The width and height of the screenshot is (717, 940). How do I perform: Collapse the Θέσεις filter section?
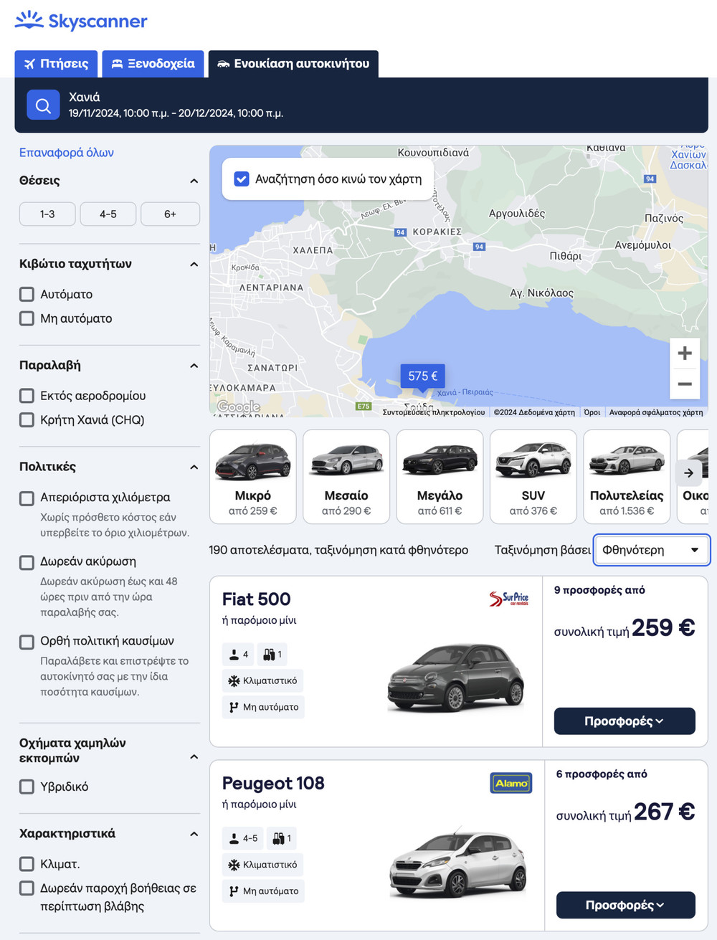click(x=194, y=181)
